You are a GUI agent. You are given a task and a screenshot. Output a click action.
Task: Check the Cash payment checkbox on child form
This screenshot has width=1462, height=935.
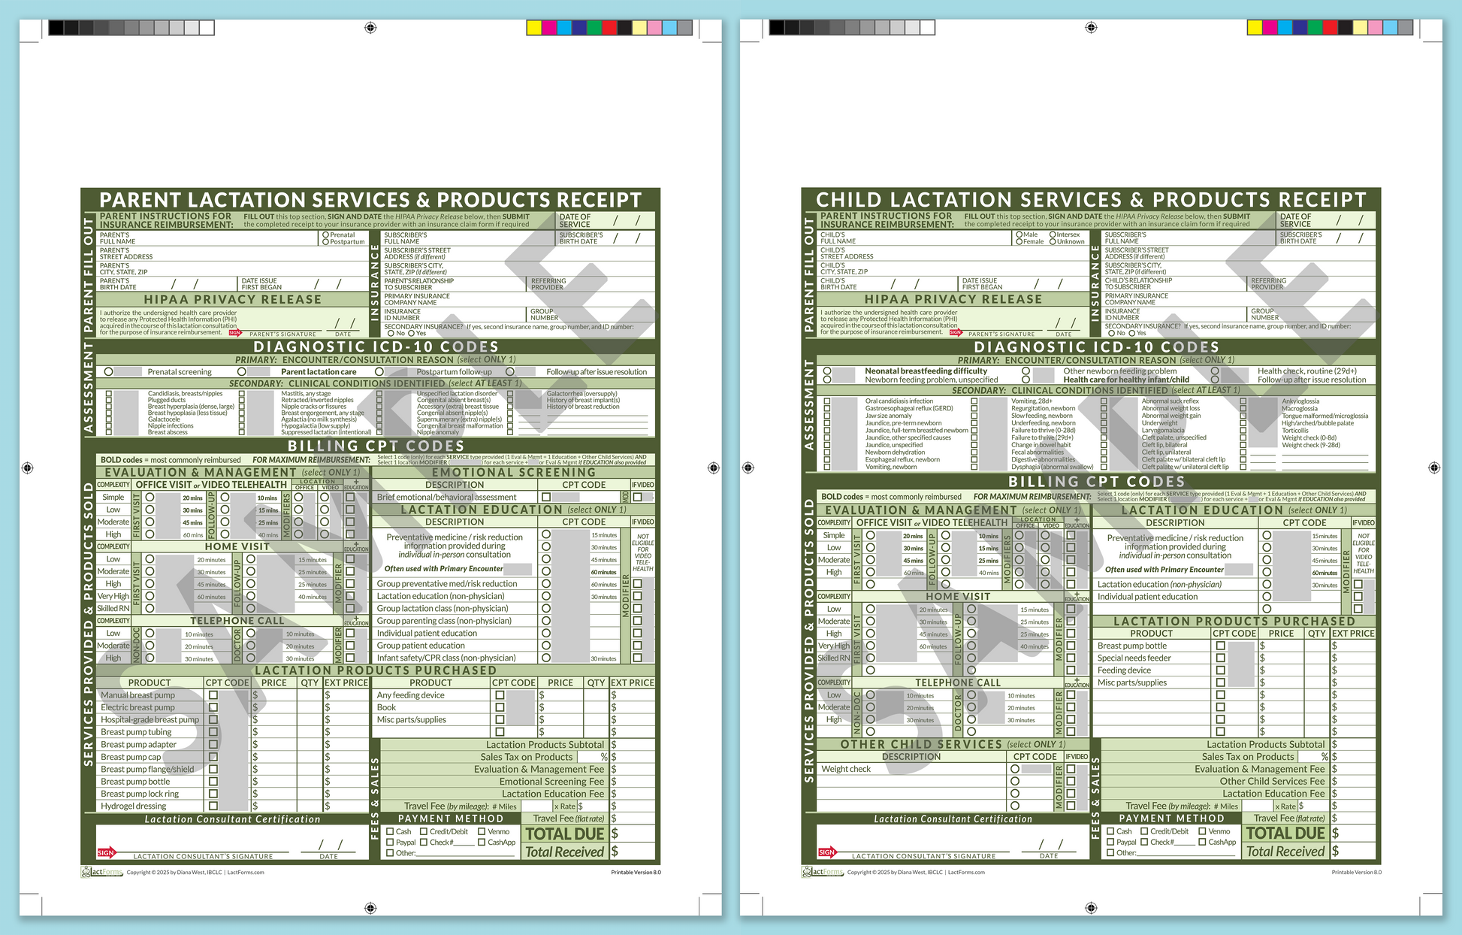click(1112, 832)
